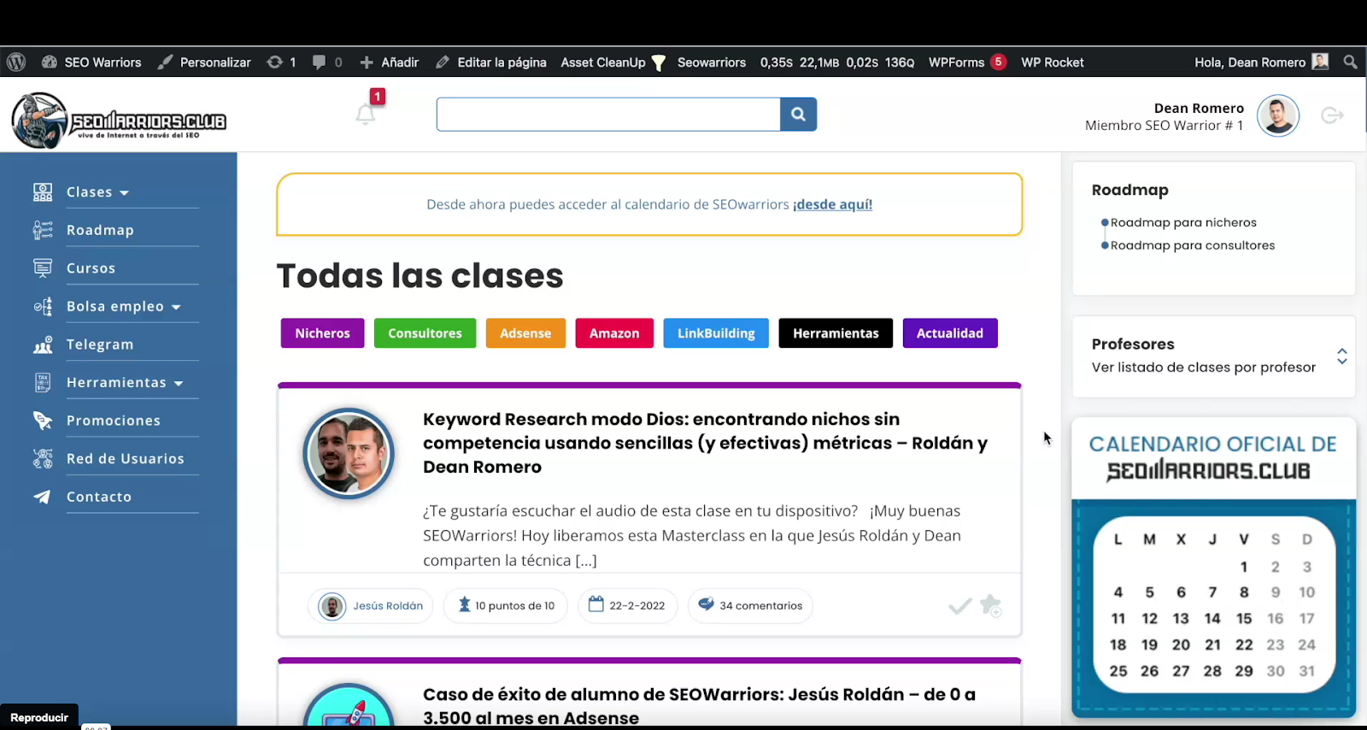The height and width of the screenshot is (730, 1367).
Task: Select the 10 puntos de 10 badge
Action: coord(506,605)
